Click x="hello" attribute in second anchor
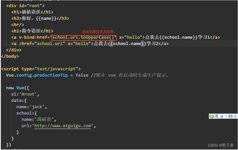This screenshot has width=238, height=150. pyautogui.click(x=79, y=44)
